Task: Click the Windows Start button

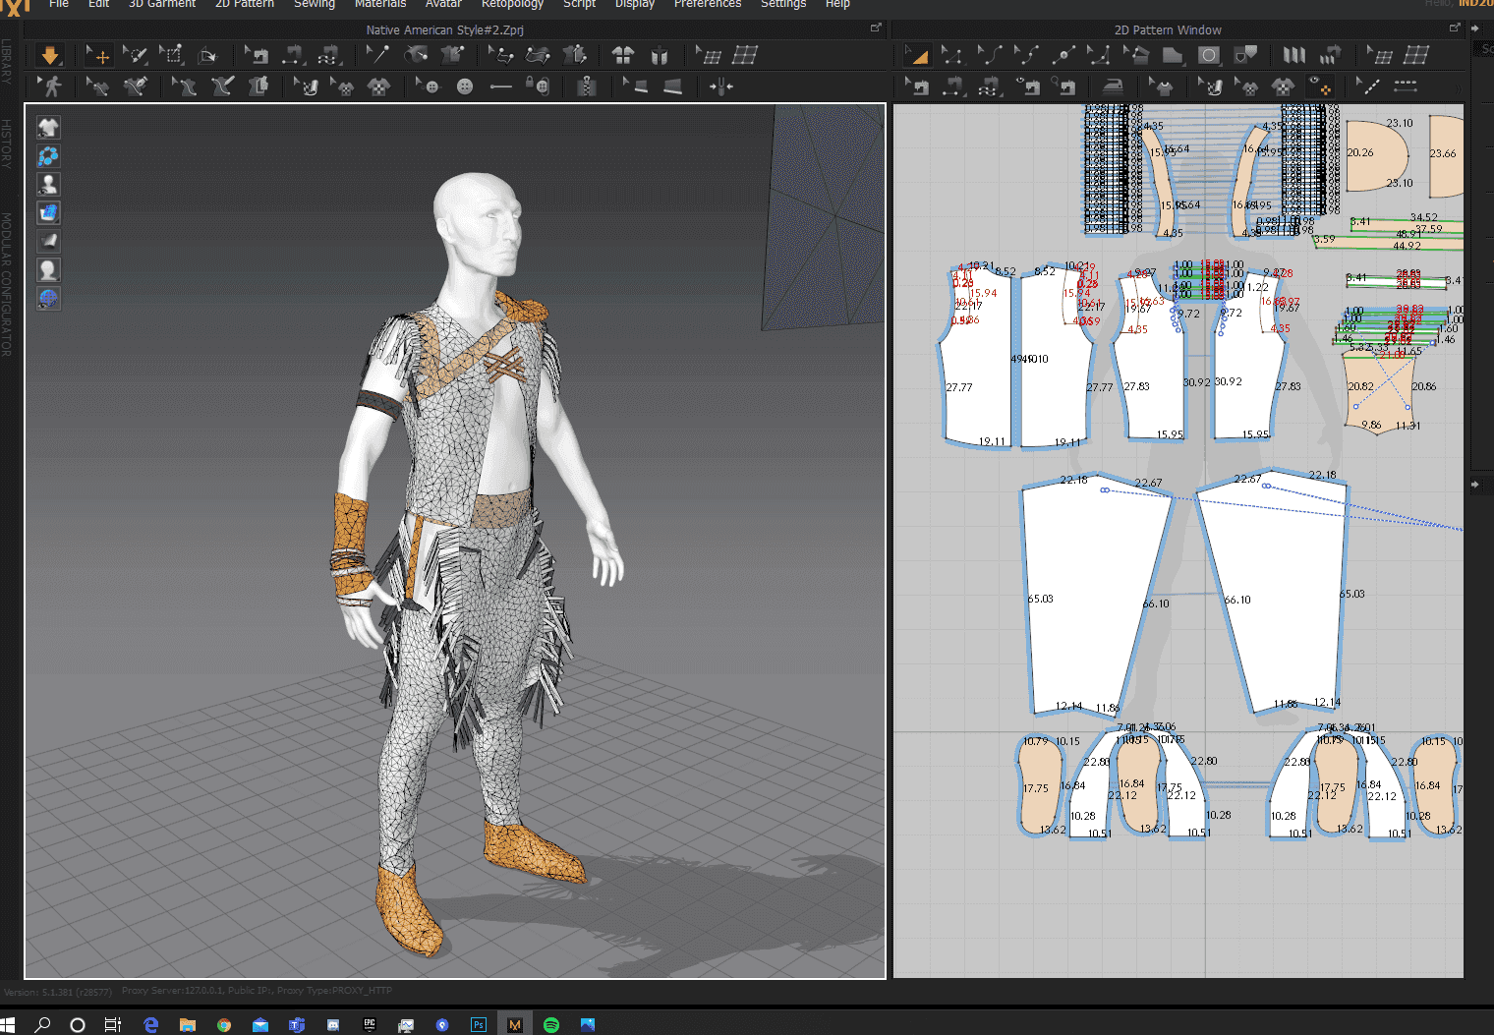Action: pos(8,1024)
